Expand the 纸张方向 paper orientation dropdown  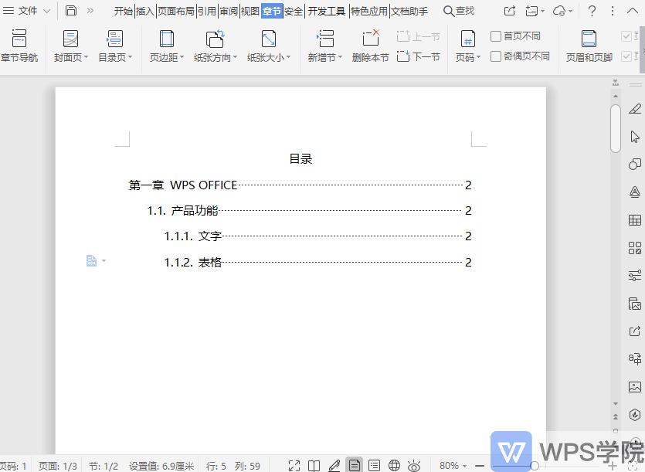(215, 46)
